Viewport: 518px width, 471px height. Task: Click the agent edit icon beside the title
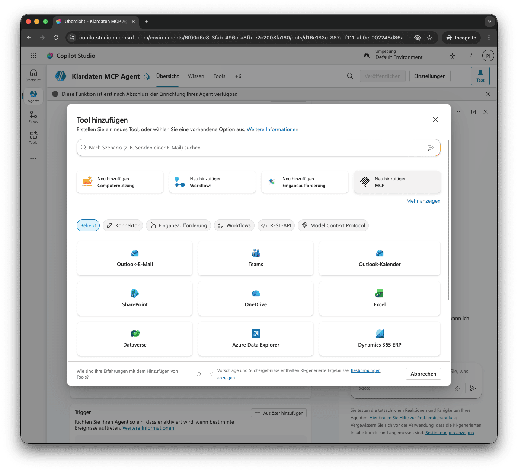click(147, 76)
